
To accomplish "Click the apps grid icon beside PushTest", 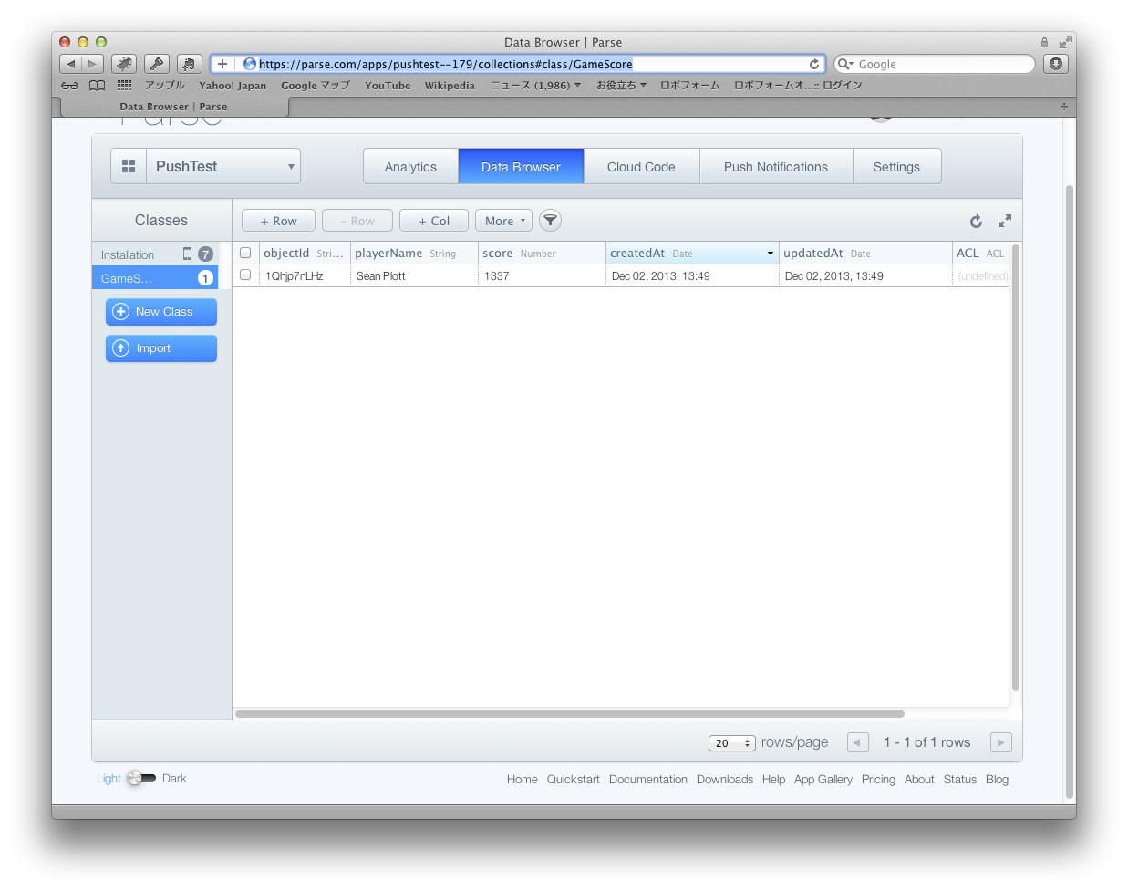I will pyautogui.click(x=129, y=166).
